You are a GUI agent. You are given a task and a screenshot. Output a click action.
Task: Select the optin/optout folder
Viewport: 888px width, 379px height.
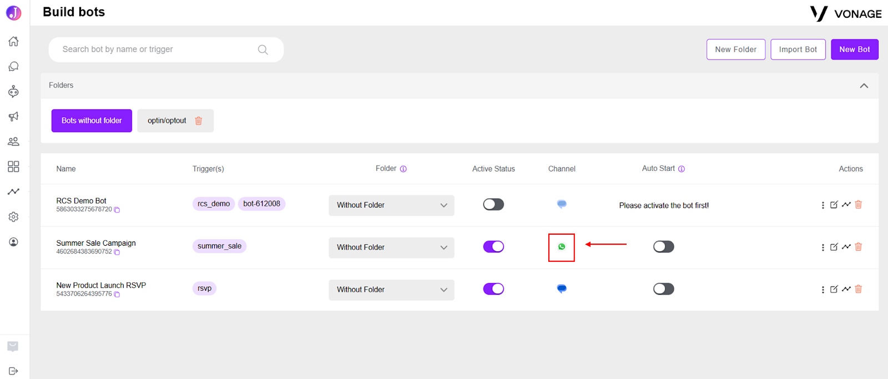coord(167,120)
